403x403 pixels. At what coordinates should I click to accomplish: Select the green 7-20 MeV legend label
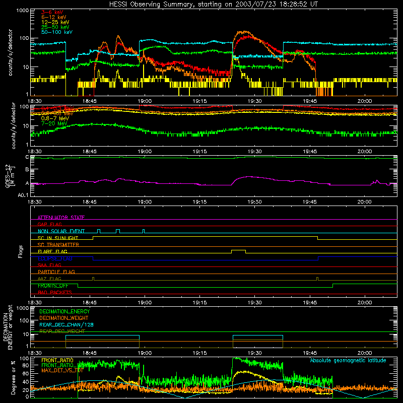tap(54, 123)
